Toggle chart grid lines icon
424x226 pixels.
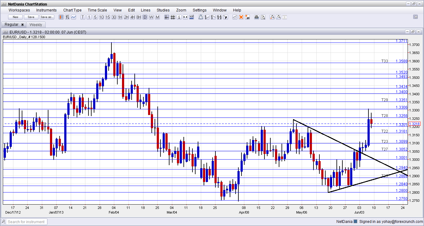pyautogui.click(x=173, y=17)
